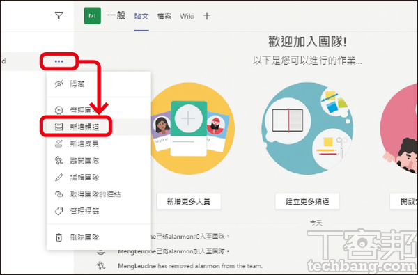Choose 取得團隊的連結 menu item
The image size is (418, 275).
[99, 194]
